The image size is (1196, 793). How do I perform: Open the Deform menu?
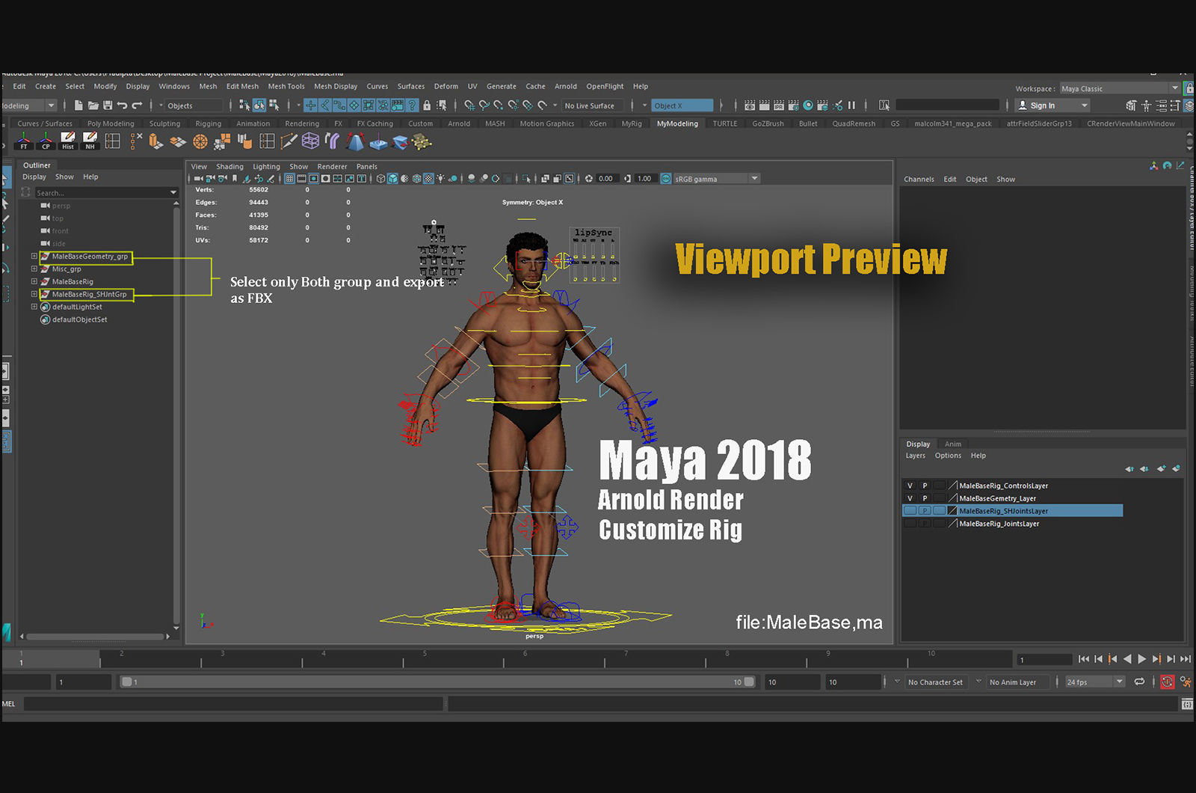[x=446, y=86]
